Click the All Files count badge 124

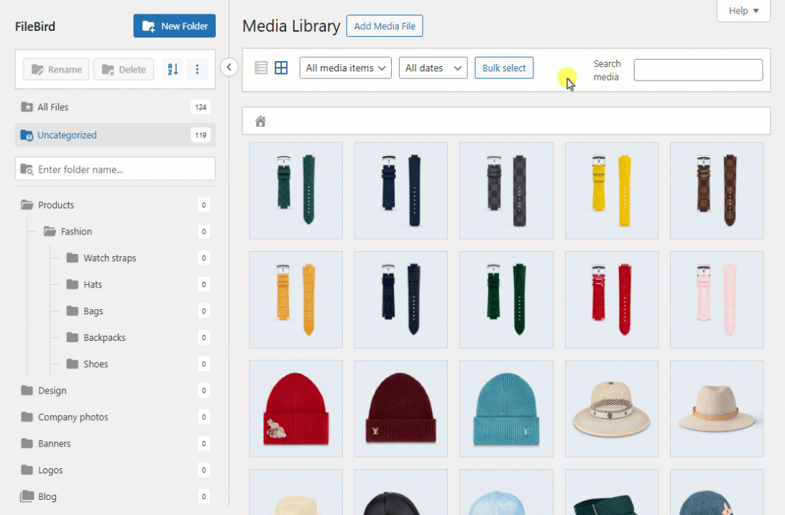point(201,106)
